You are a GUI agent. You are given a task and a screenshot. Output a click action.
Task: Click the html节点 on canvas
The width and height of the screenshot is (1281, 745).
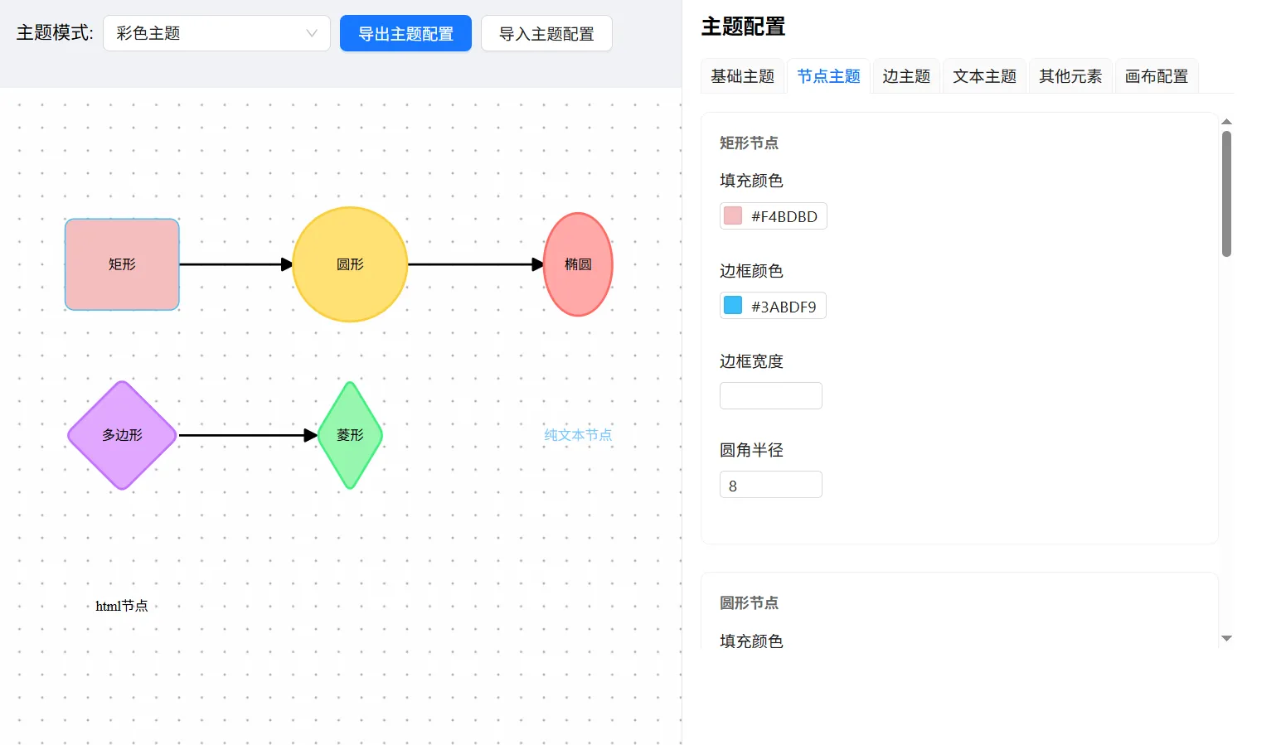coord(122,606)
